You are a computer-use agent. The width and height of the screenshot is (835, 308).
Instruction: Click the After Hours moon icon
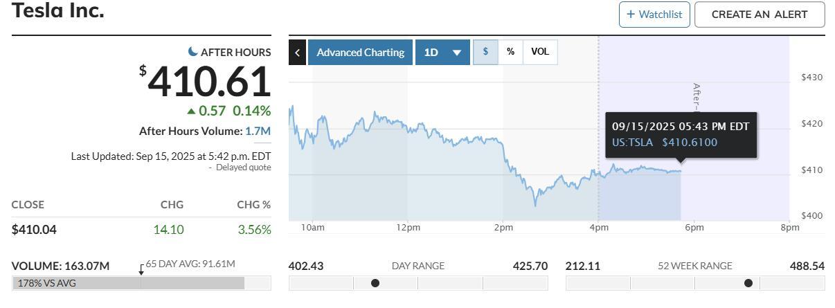tap(193, 52)
